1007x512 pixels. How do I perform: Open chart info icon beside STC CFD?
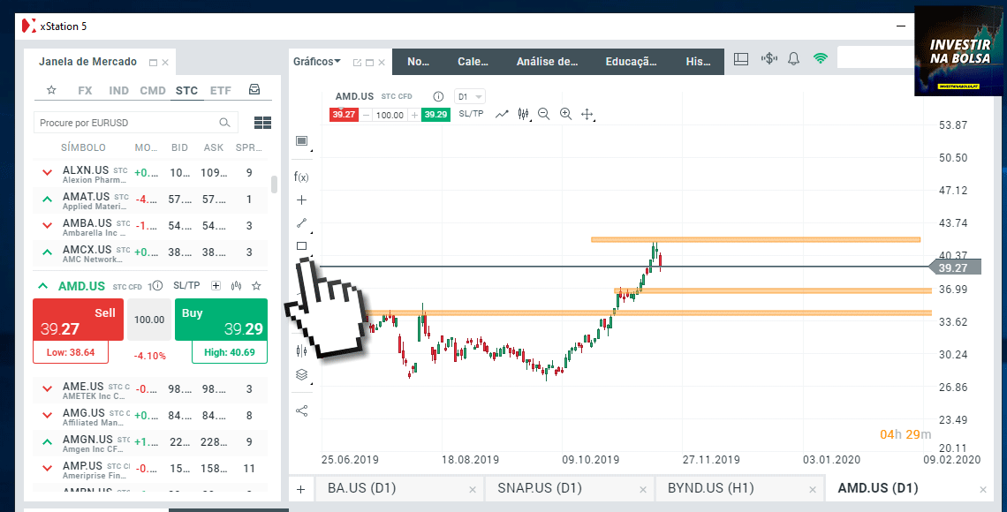point(438,97)
